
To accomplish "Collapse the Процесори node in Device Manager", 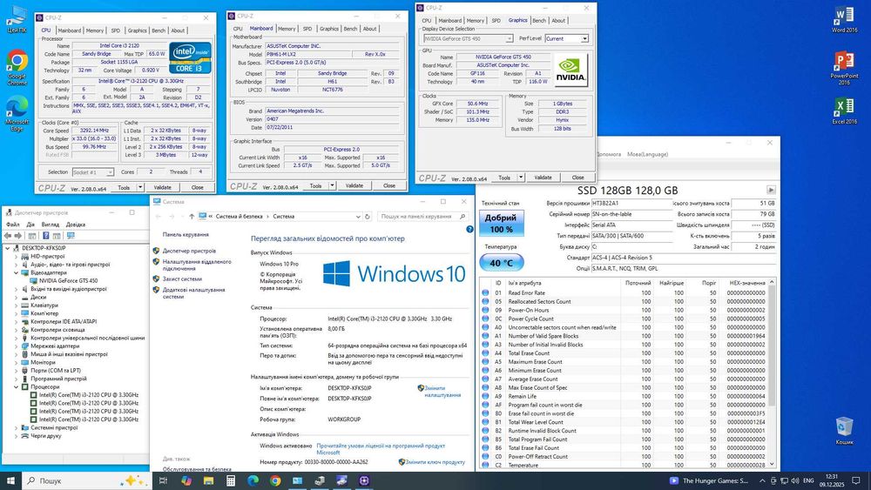I will tap(16, 386).
